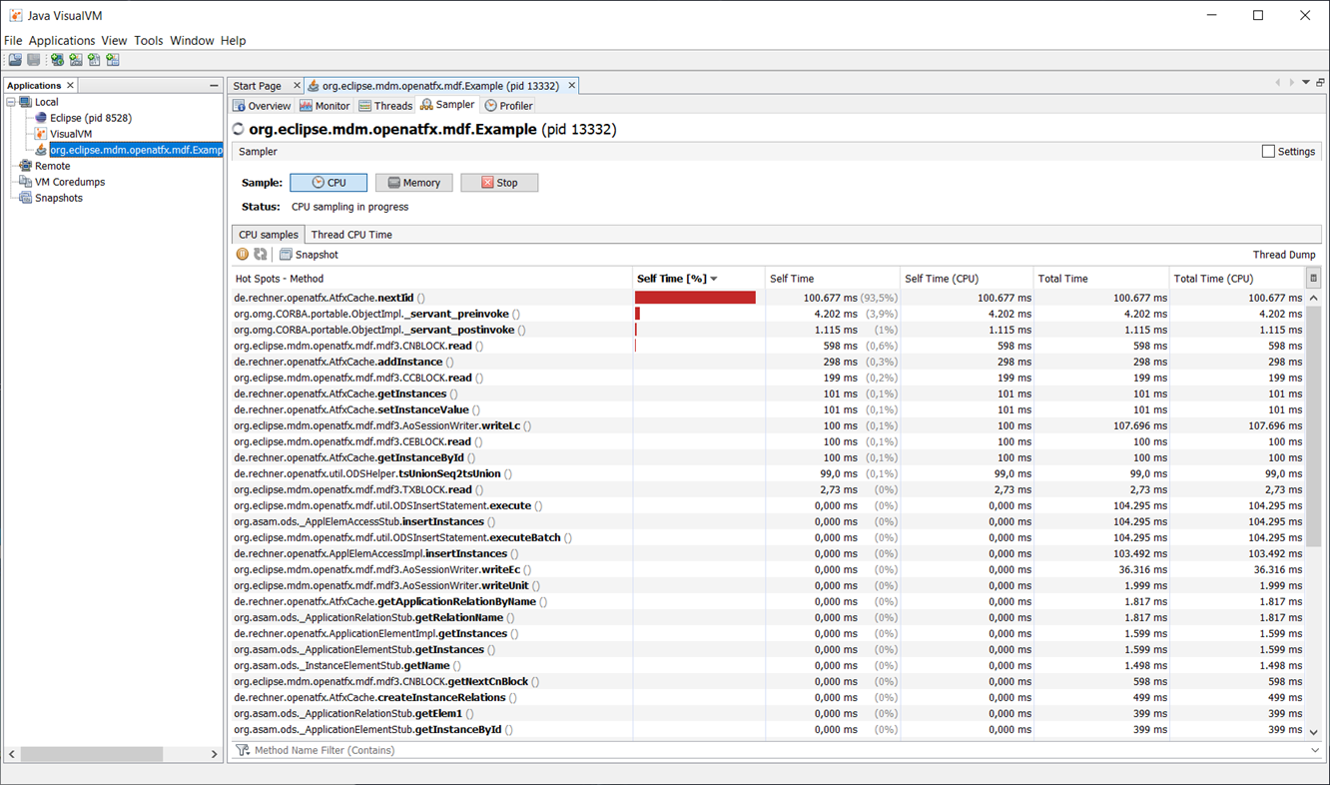1330x785 pixels.
Task: Sort by Self Time (CPU) column header
Action: [x=966, y=279]
